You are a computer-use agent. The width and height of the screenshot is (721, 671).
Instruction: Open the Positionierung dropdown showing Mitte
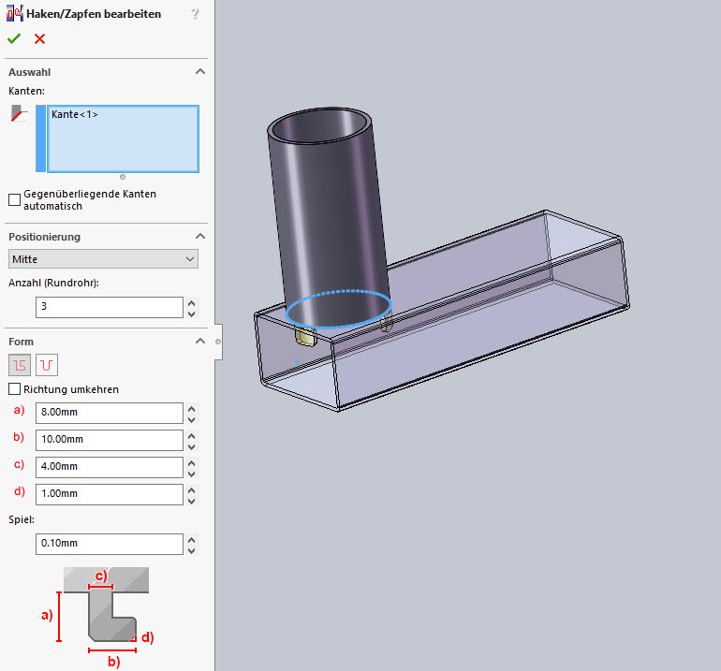pyautogui.click(x=103, y=258)
